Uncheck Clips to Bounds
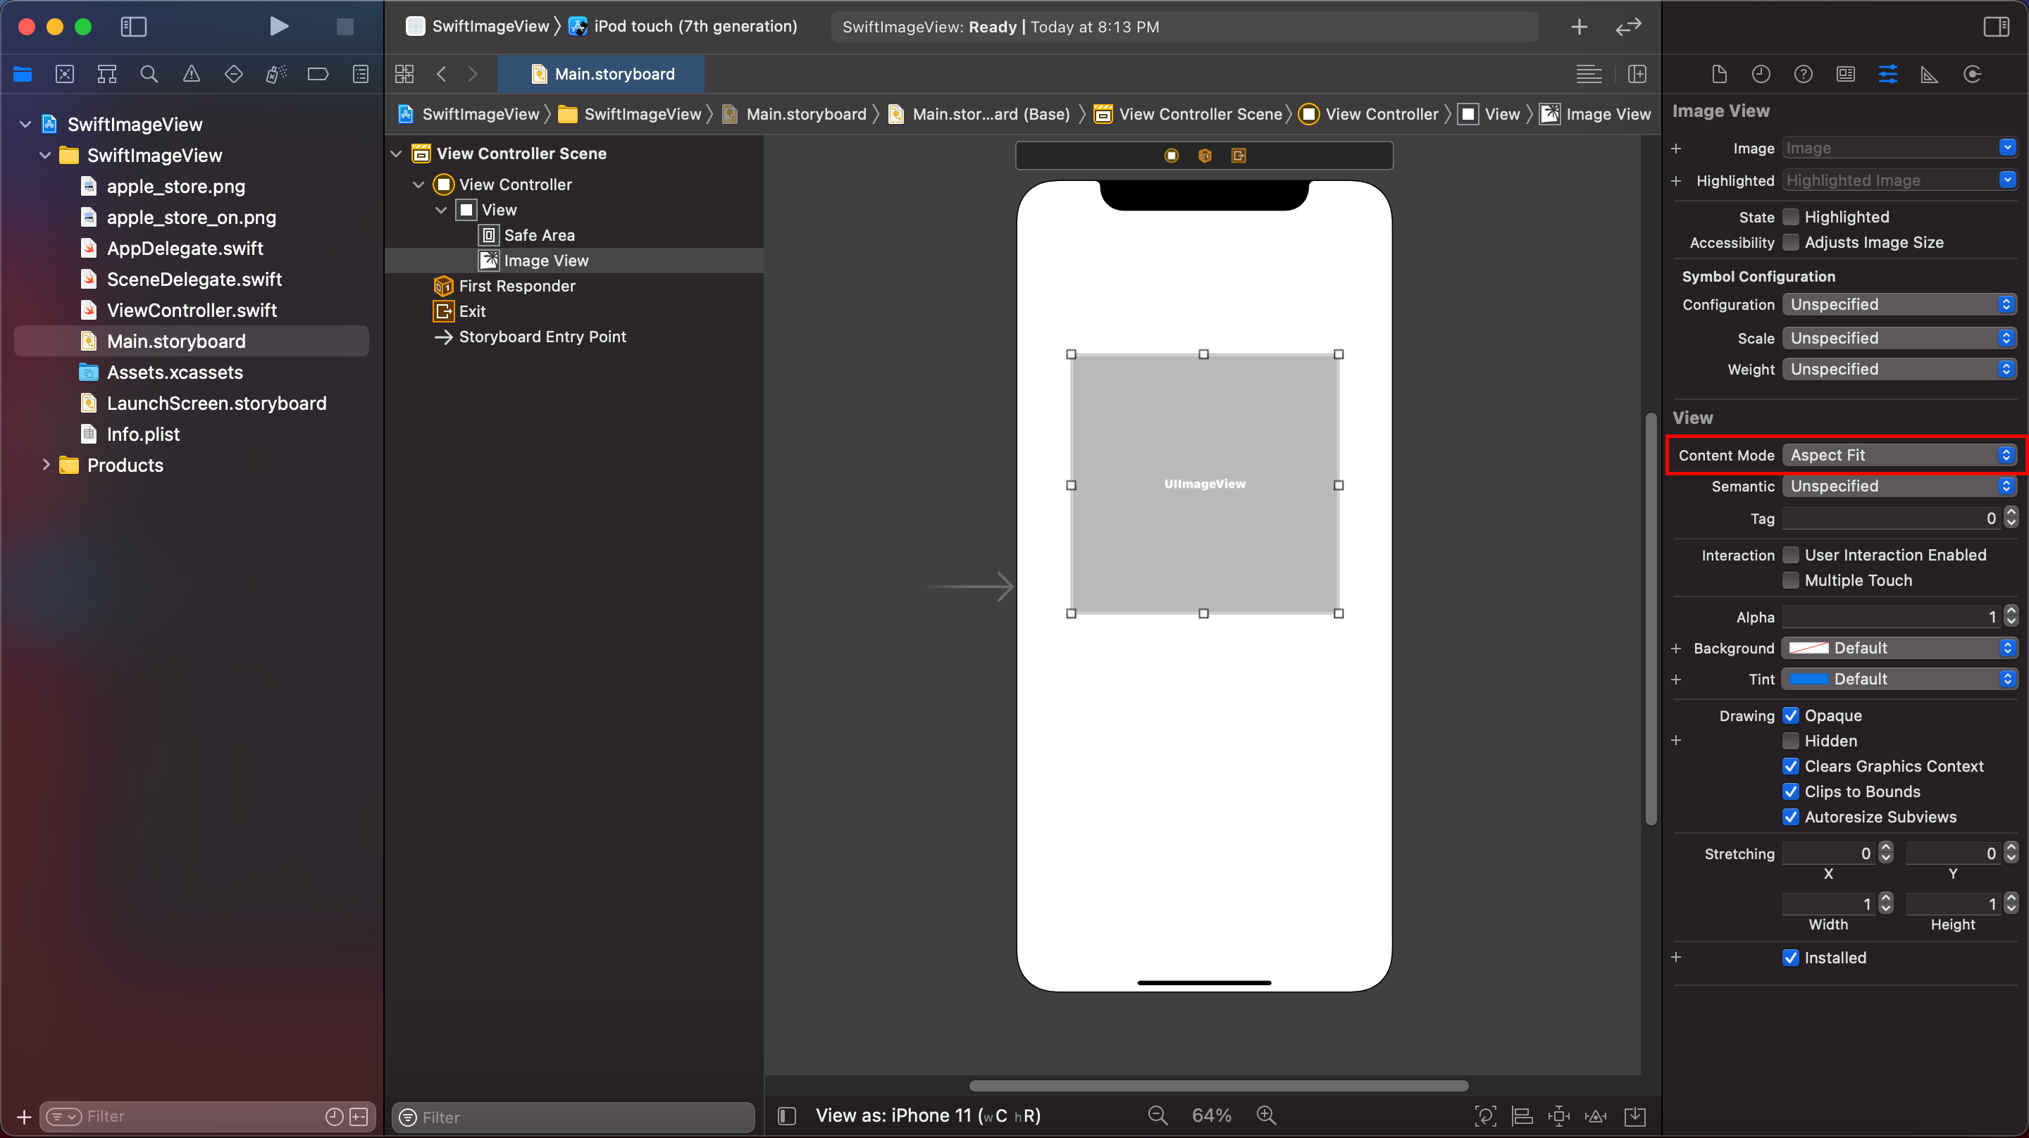This screenshot has height=1138, width=2029. click(1790, 792)
